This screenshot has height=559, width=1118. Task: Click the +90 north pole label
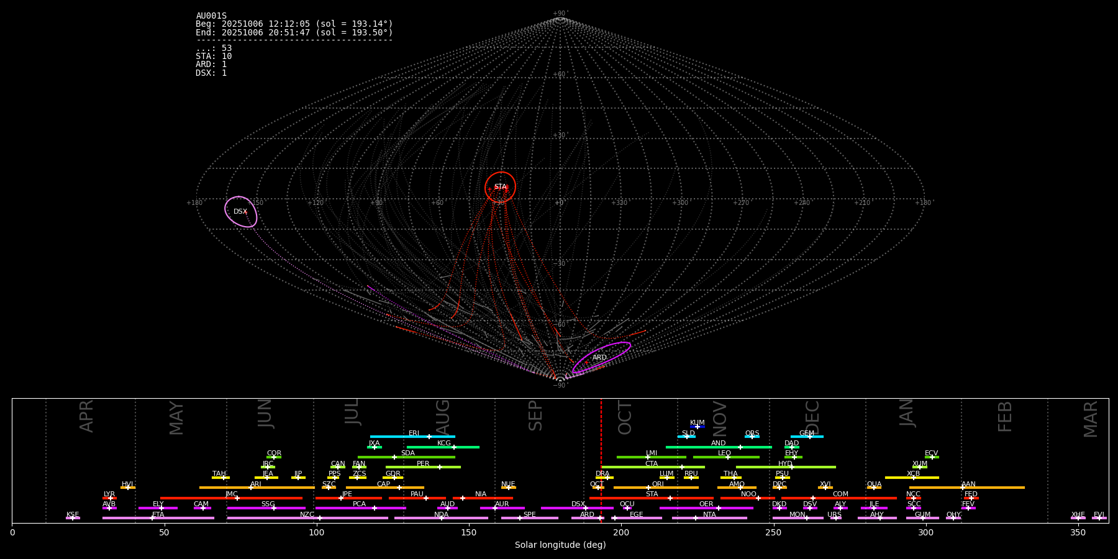[560, 14]
